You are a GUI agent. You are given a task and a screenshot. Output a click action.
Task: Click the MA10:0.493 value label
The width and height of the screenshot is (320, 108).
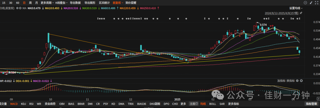52,8
